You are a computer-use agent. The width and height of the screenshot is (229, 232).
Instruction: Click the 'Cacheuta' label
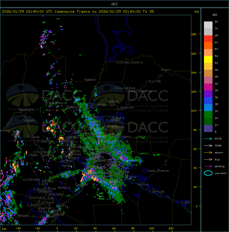[x=47, y=155]
